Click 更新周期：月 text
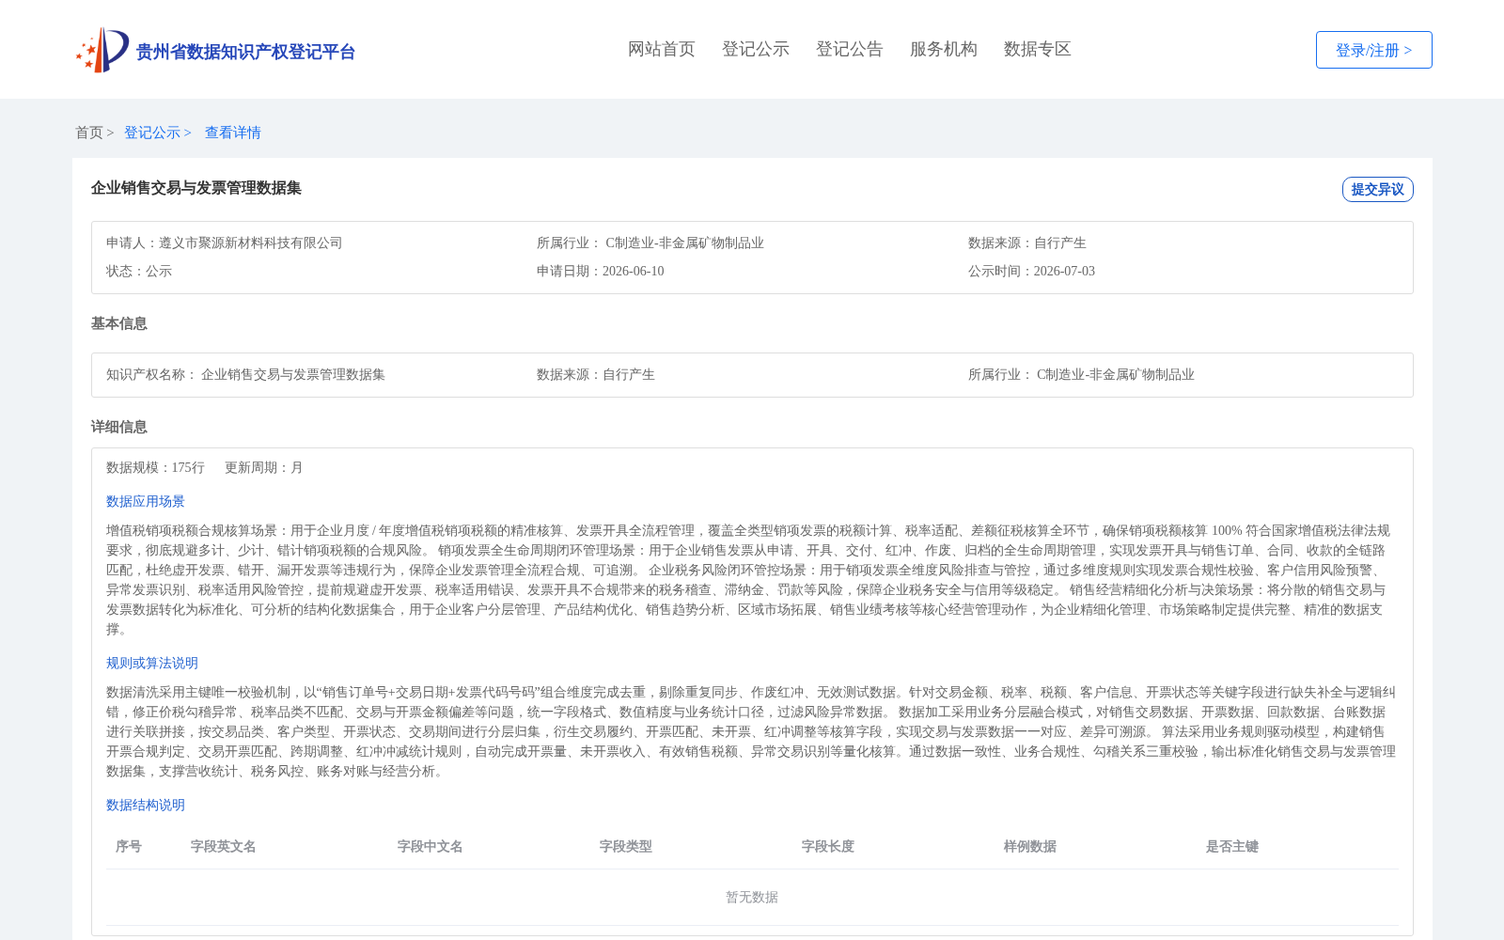Image resolution: width=1504 pixels, height=940 pixels. coord(264,468)
